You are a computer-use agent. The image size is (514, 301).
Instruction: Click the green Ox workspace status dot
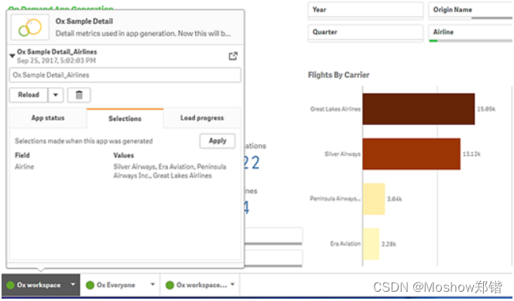pos(11,285)
